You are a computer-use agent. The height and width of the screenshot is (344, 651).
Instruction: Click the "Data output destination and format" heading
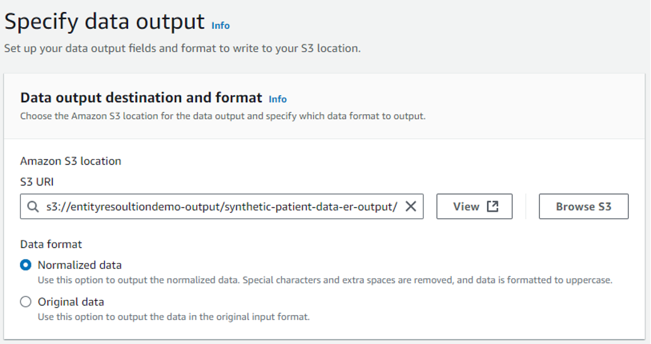pyautogui.click(x=141, y=98)
